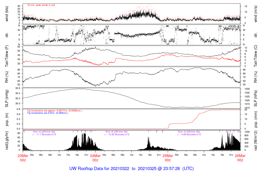Click the right 'Tair/Tdew (C)' axis label
The image size is (263, 179).
[x=256, y=56]
